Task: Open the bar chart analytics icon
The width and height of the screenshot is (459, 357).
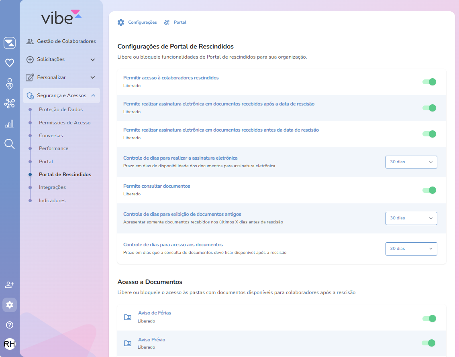Action: pos(10,124)
